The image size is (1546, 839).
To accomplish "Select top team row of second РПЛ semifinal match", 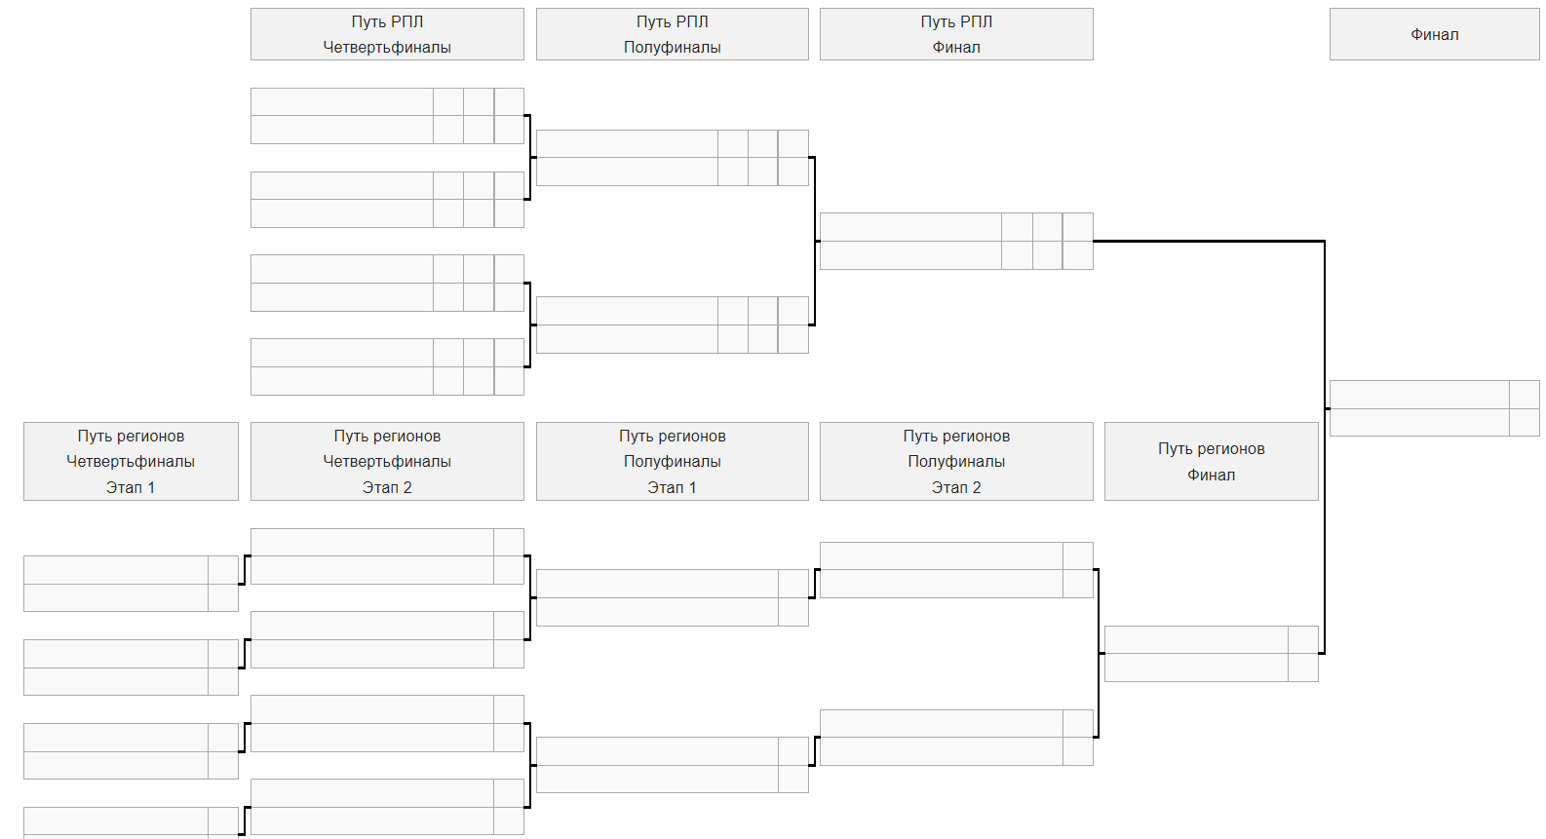I will coord(627,311).
